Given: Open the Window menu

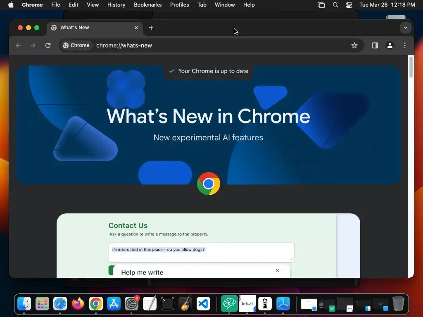Looking at the screenshot, I should (x=225, y=5).
